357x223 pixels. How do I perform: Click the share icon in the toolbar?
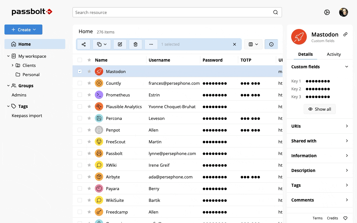tap(84, 44)
